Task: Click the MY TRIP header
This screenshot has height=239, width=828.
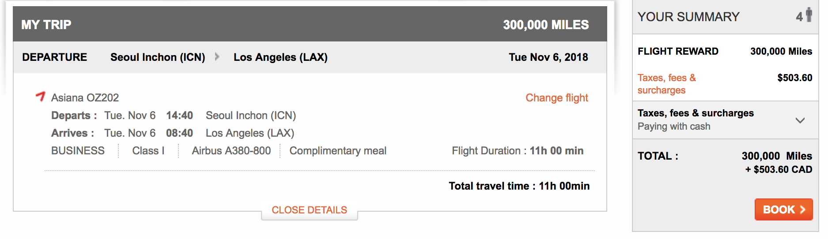Action: coord(46,25)
